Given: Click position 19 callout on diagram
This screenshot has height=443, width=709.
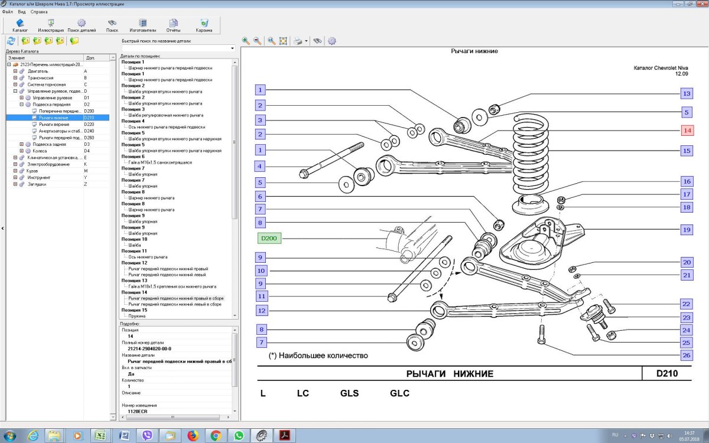Looking at the screenshot, I should point(686,230).
